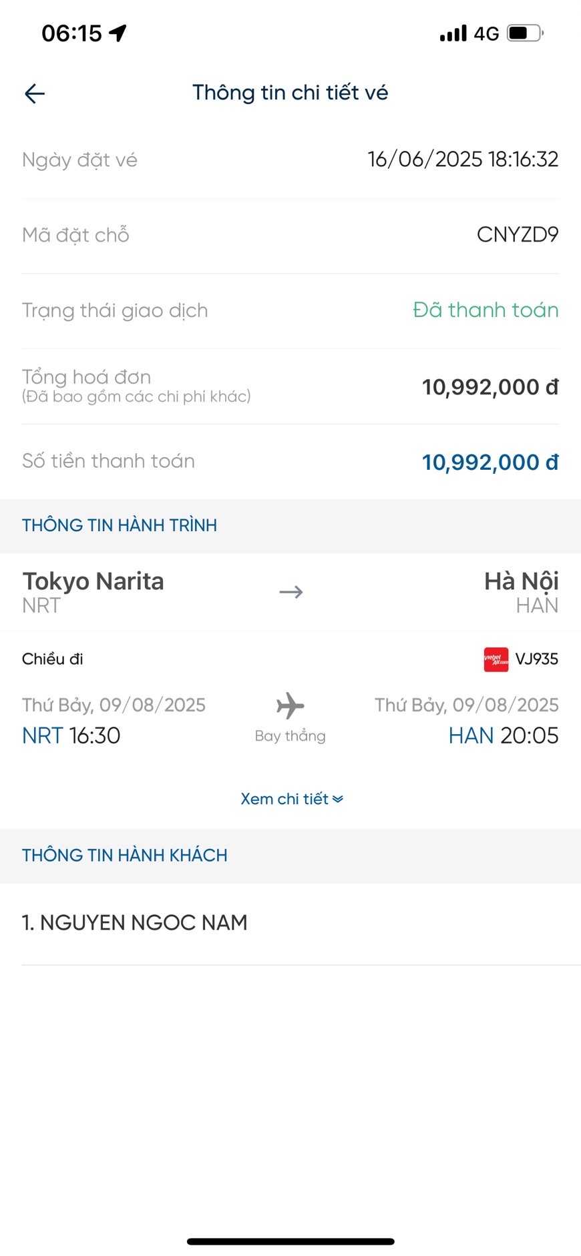This screenshot has height=1256, width=581.
Task: Tap the battery status icon
Action: pyautogui.click(x=526, y=33)
